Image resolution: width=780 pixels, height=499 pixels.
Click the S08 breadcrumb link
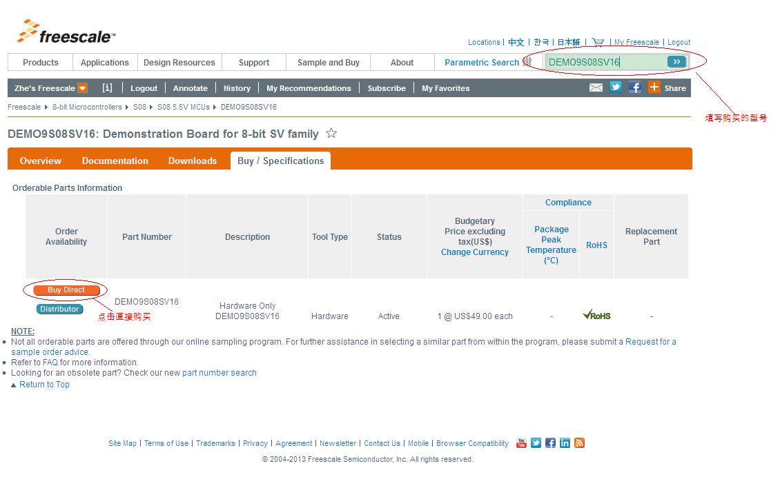click(140, 107)
